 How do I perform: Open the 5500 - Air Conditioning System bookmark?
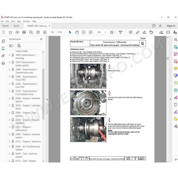(27, 148)
